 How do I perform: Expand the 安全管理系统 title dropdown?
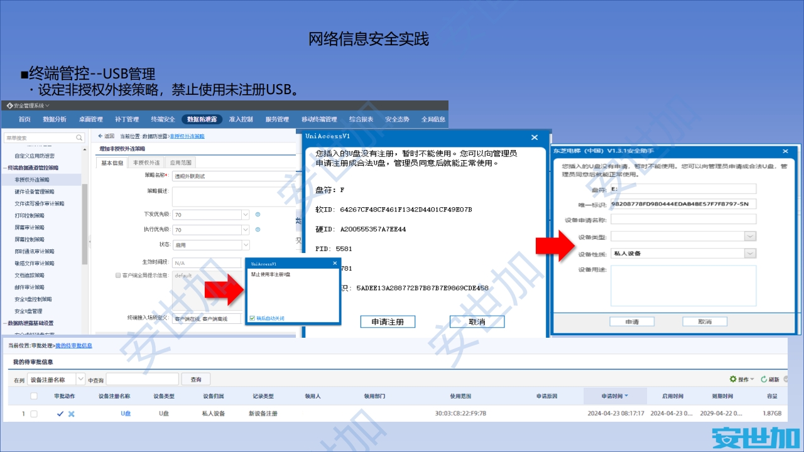(x=47, y=105)
